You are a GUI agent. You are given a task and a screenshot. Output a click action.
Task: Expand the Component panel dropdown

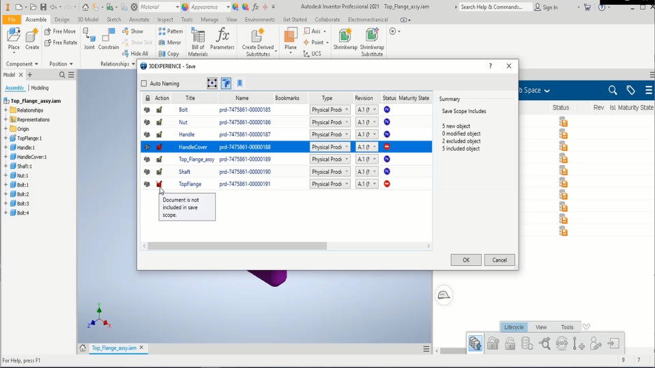[22, 64]
